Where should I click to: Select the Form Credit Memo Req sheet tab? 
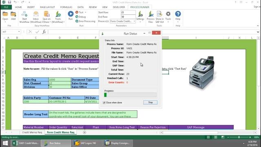[x=61, y=132]
